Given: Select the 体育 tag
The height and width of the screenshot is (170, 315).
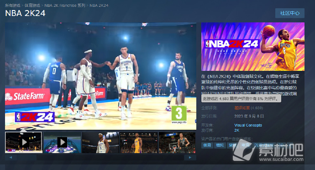Looking at the screenshot, I should [207, 145].
